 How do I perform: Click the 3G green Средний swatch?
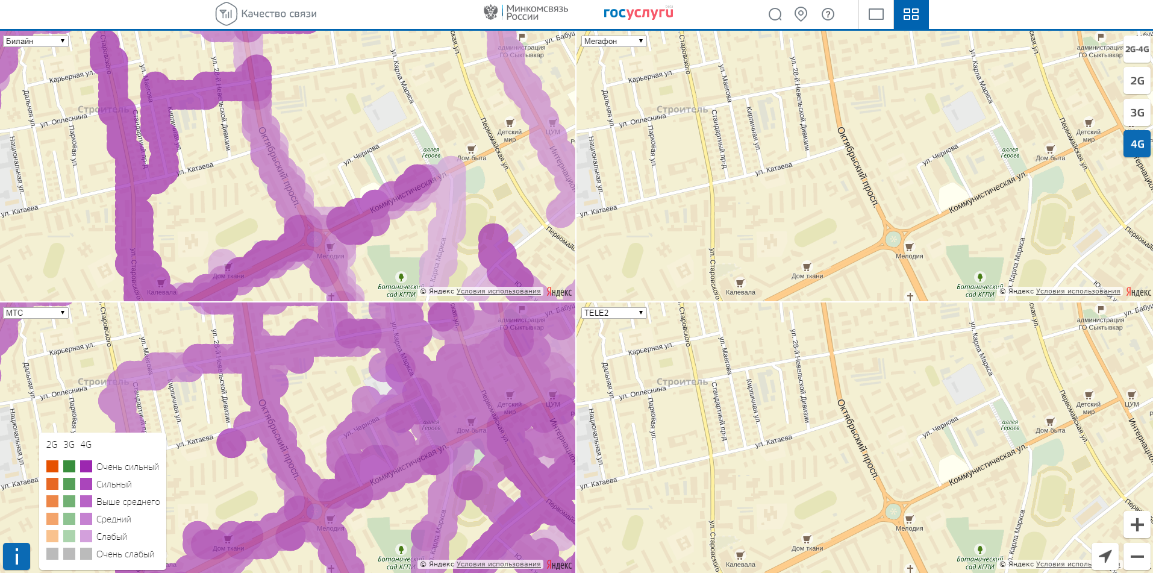(69, 519)
